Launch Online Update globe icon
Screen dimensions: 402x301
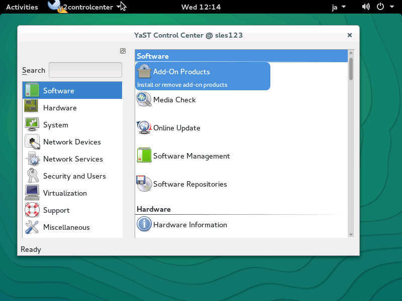[x=144, y=127]
